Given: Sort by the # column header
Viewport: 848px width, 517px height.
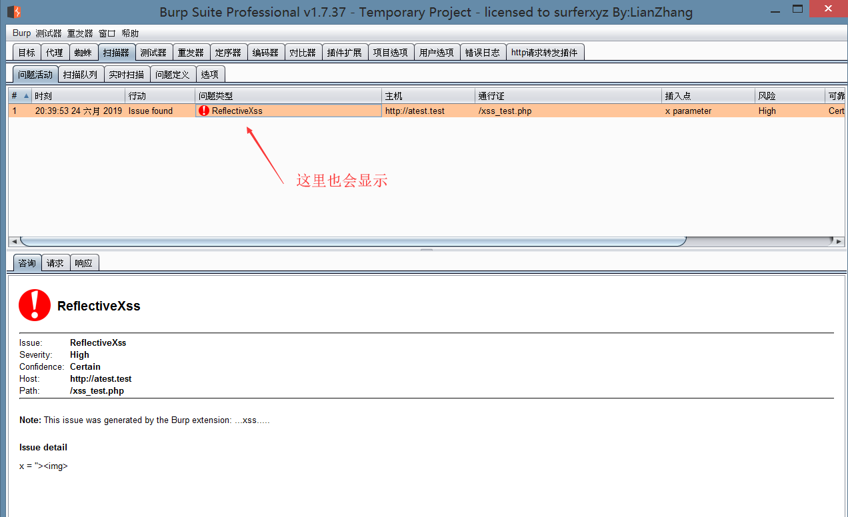Looking at the screenshot, I should pos(20,96).
